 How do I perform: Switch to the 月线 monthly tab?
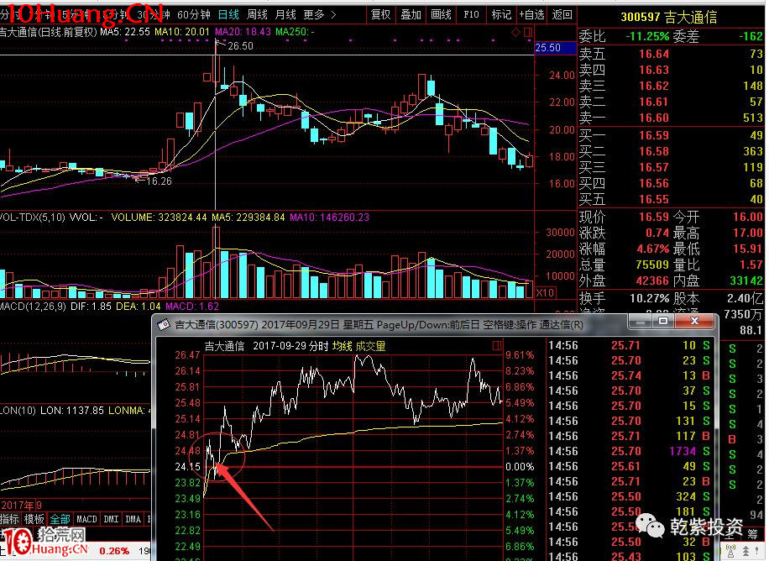[285, 15]
